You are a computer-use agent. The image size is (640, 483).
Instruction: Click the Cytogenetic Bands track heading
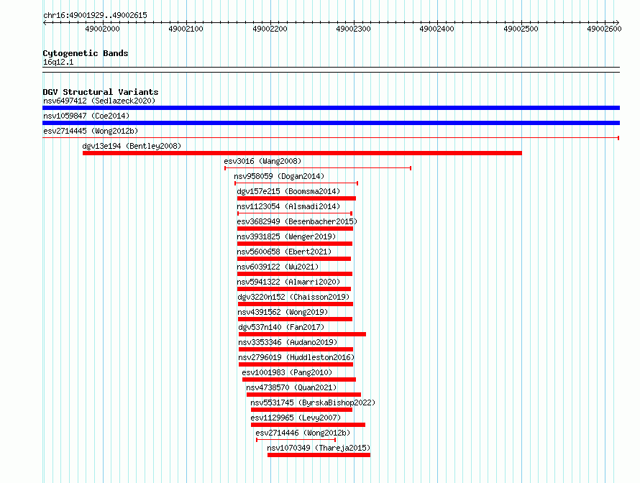[86, 53]
